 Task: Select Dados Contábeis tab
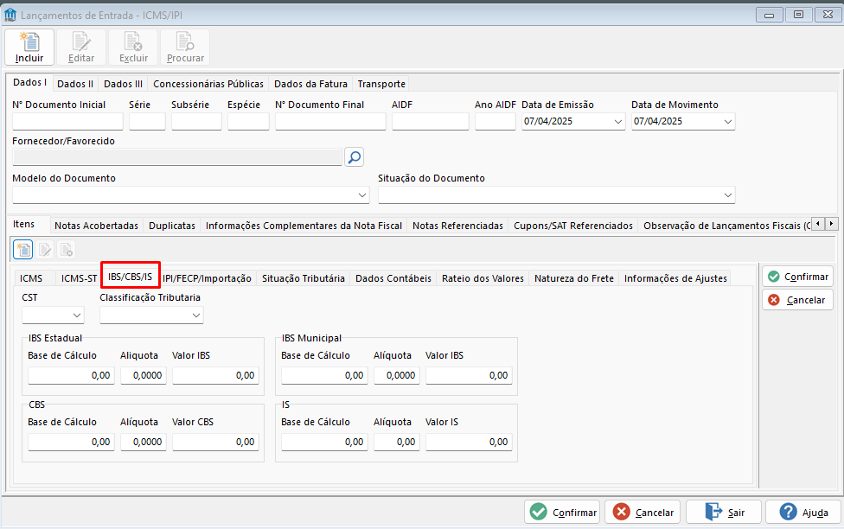point(393,278)
